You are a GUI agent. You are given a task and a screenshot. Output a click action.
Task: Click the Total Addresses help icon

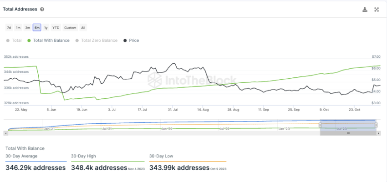pos(42,10)
